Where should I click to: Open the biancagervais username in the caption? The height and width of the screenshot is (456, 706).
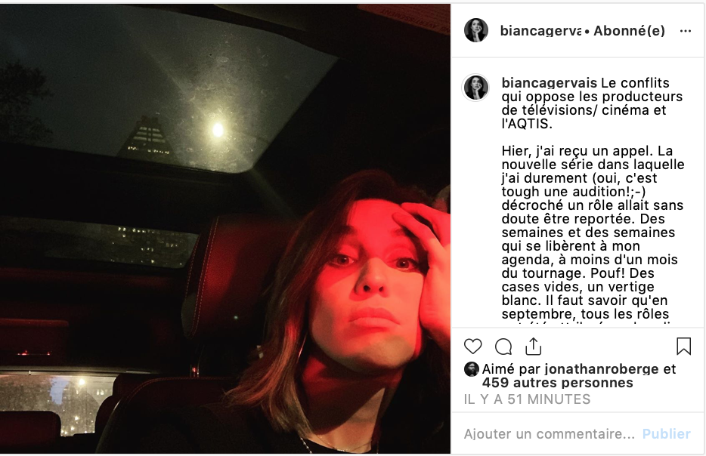pyautogui.click(x=550, y=83)
